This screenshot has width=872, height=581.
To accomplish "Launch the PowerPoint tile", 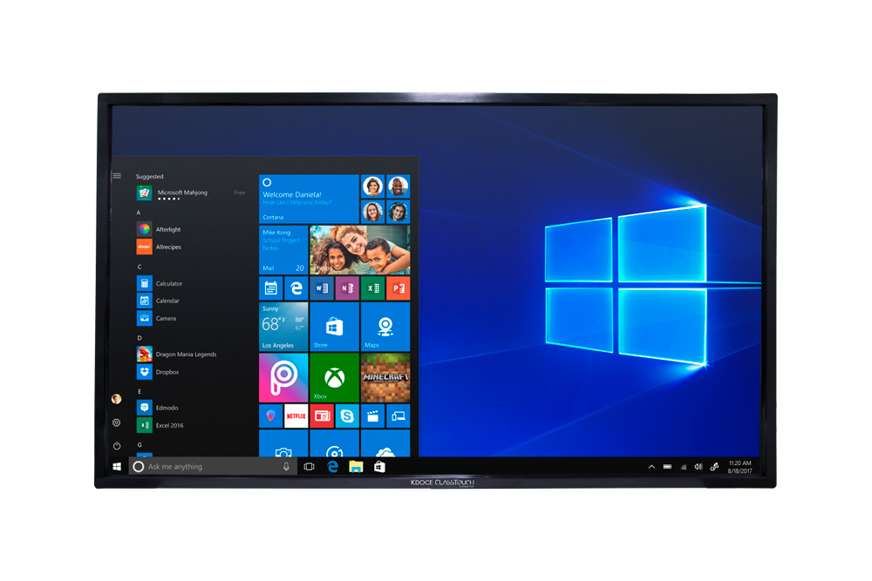I will (x=399, y=288).
